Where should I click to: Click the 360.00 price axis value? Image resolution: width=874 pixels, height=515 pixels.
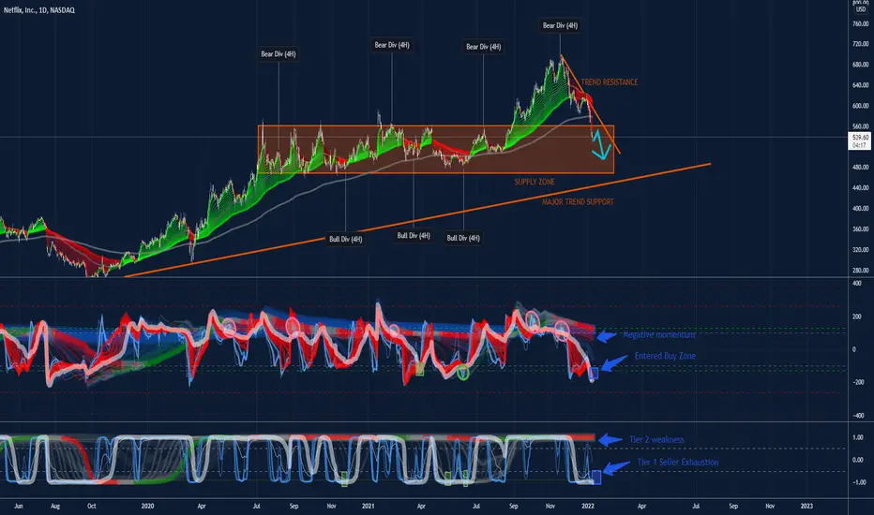(x=860, y=228)
